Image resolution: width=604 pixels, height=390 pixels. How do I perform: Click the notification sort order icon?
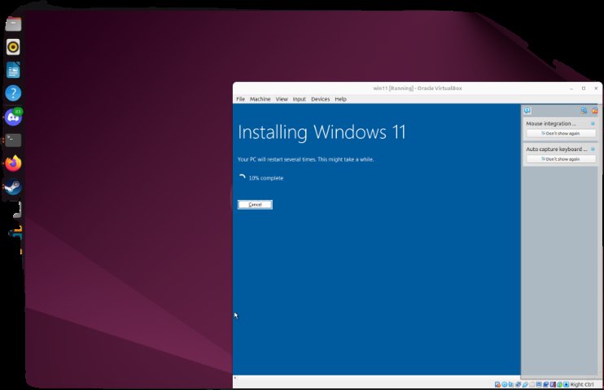point(584,110)
